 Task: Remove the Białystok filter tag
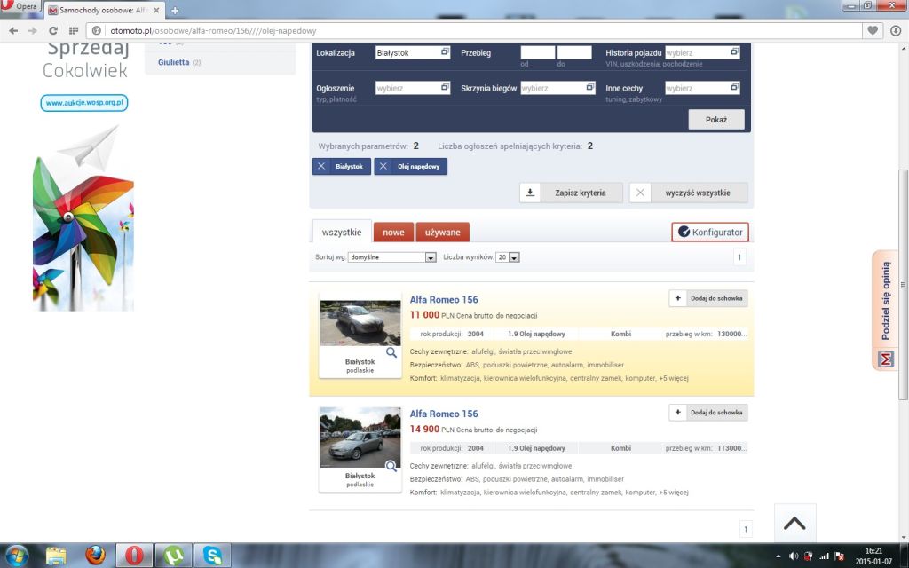[x=321, y=166]
